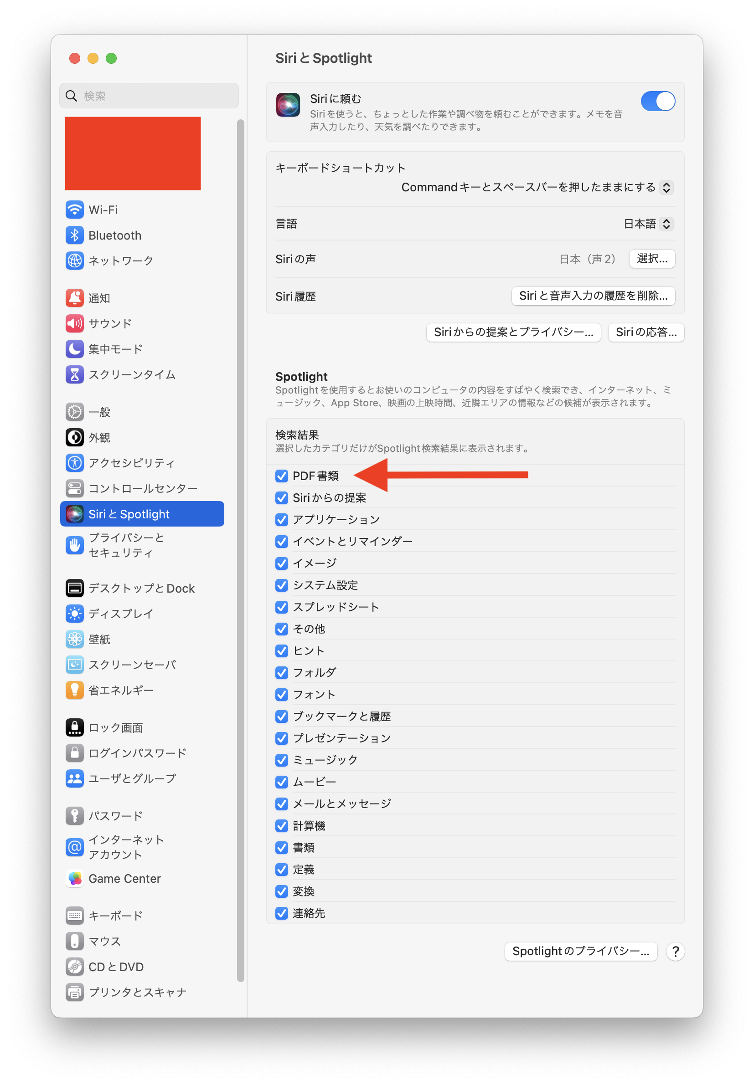Click Spotlightのプライバシー... button
The height and width of the screenshot is (1085, 754).
[581, 952]
